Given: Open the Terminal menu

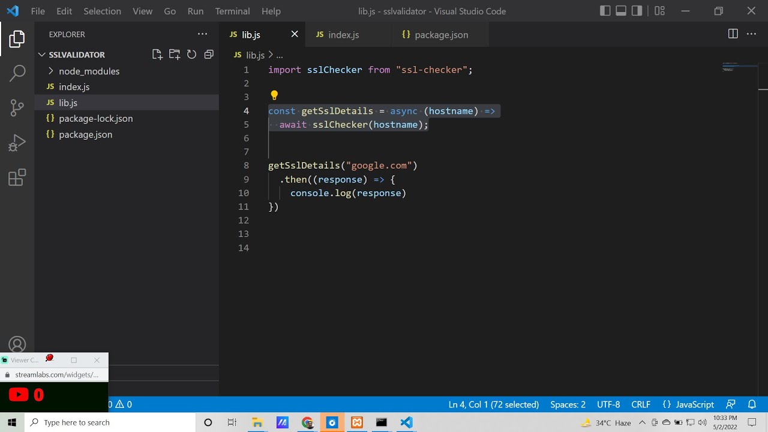Looking at the screenshot, I should point(232,11).
